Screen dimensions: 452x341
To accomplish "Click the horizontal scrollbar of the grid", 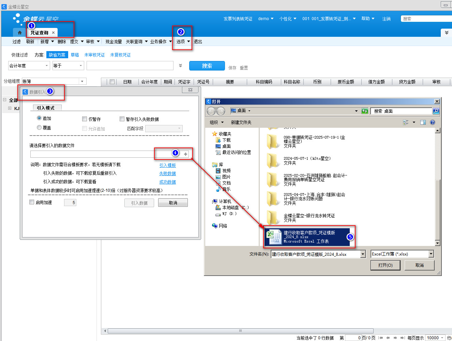I will point(240,331).
